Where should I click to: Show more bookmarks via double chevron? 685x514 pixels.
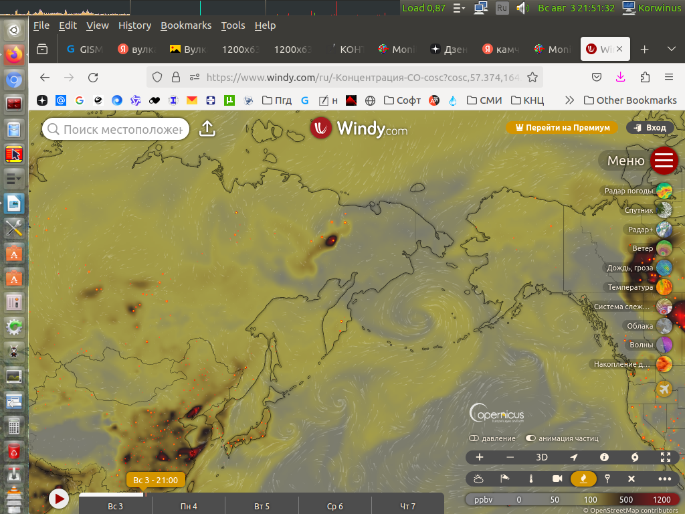pos(569,100)
